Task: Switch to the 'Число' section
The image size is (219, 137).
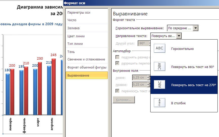Action: 87,20
